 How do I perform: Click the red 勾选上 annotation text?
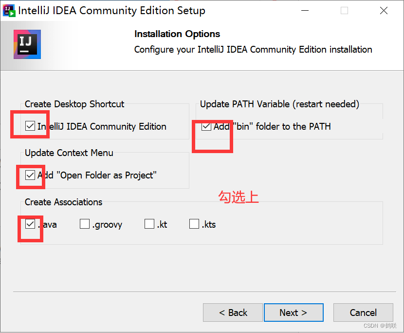[238, 197]
